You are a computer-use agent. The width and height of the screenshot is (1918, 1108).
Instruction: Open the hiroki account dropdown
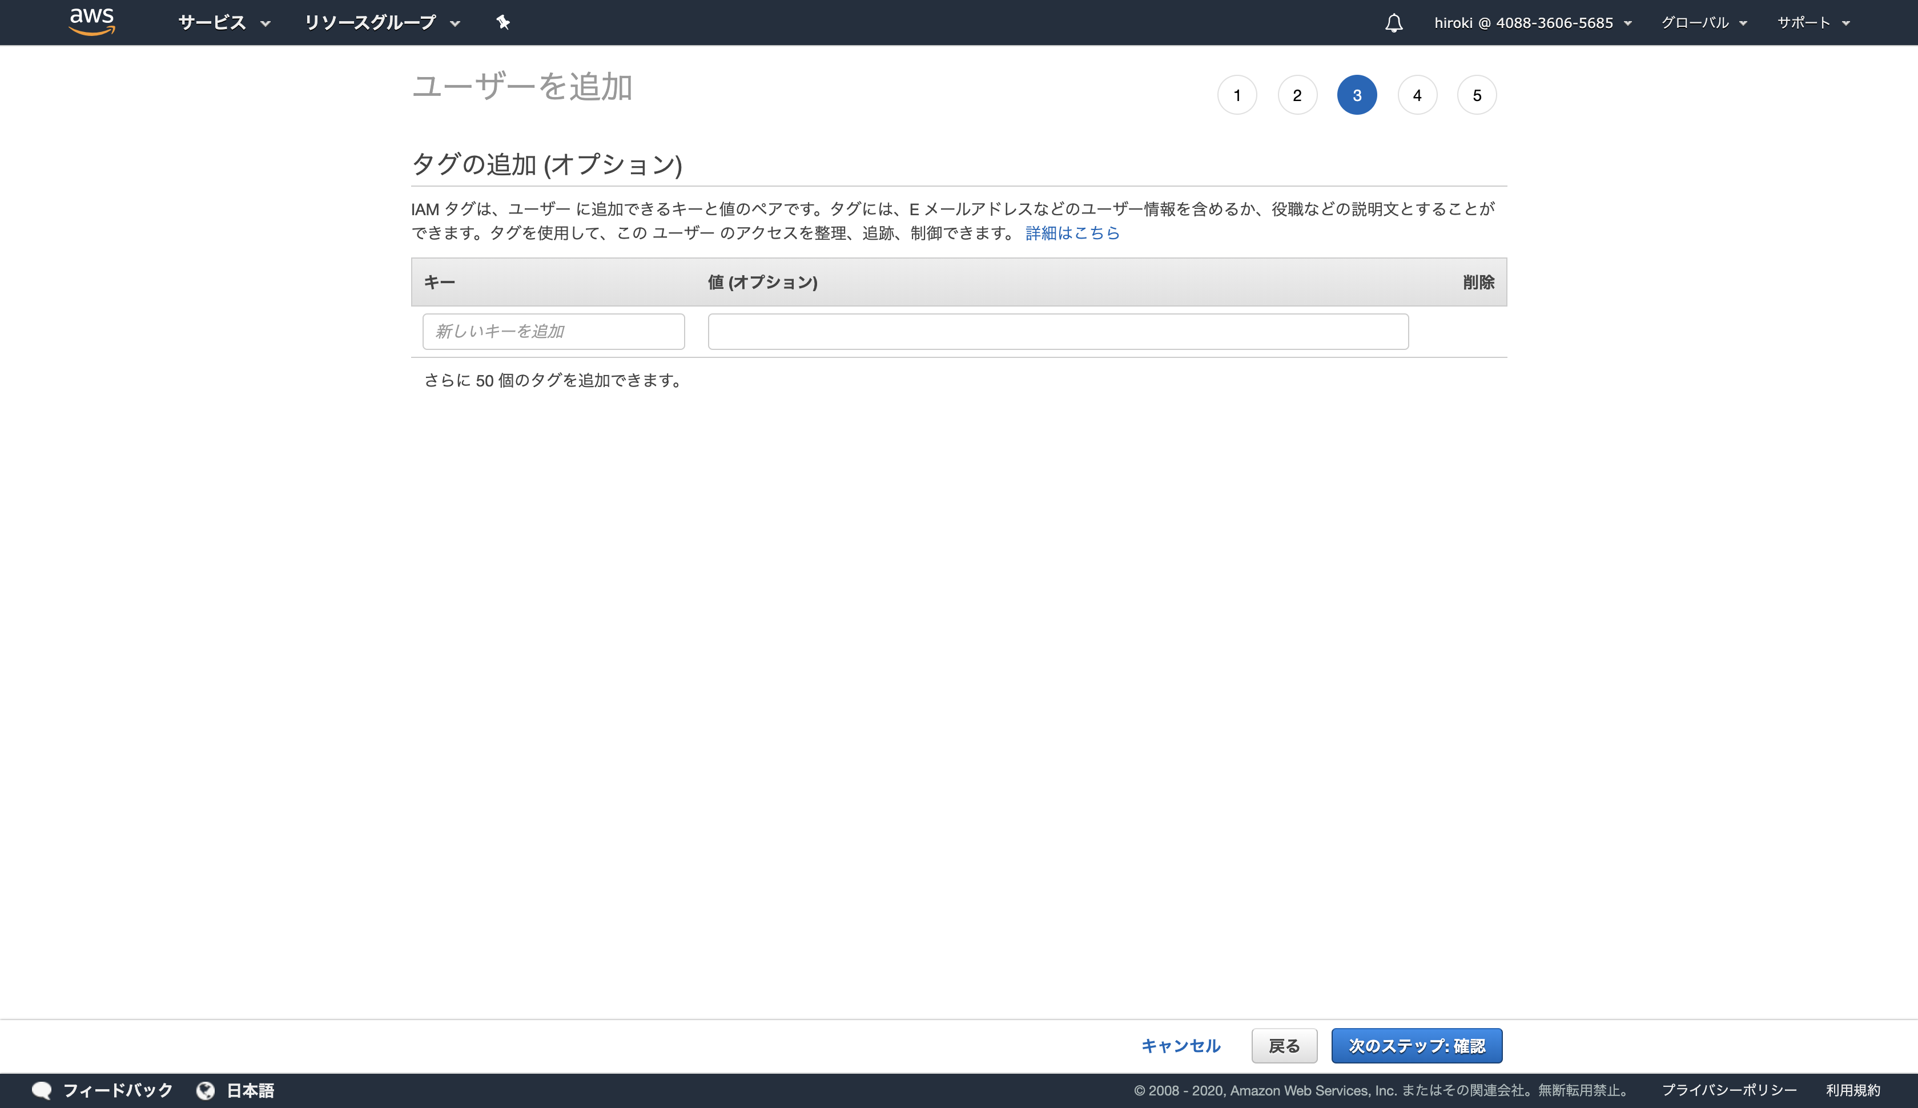point(1532,23)
